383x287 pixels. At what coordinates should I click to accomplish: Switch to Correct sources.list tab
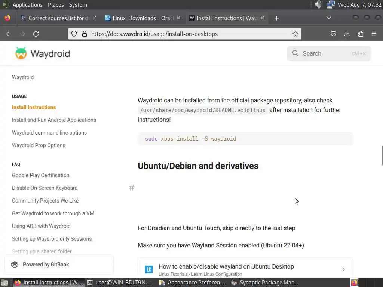pyautogui.click(x=59, y=18)
